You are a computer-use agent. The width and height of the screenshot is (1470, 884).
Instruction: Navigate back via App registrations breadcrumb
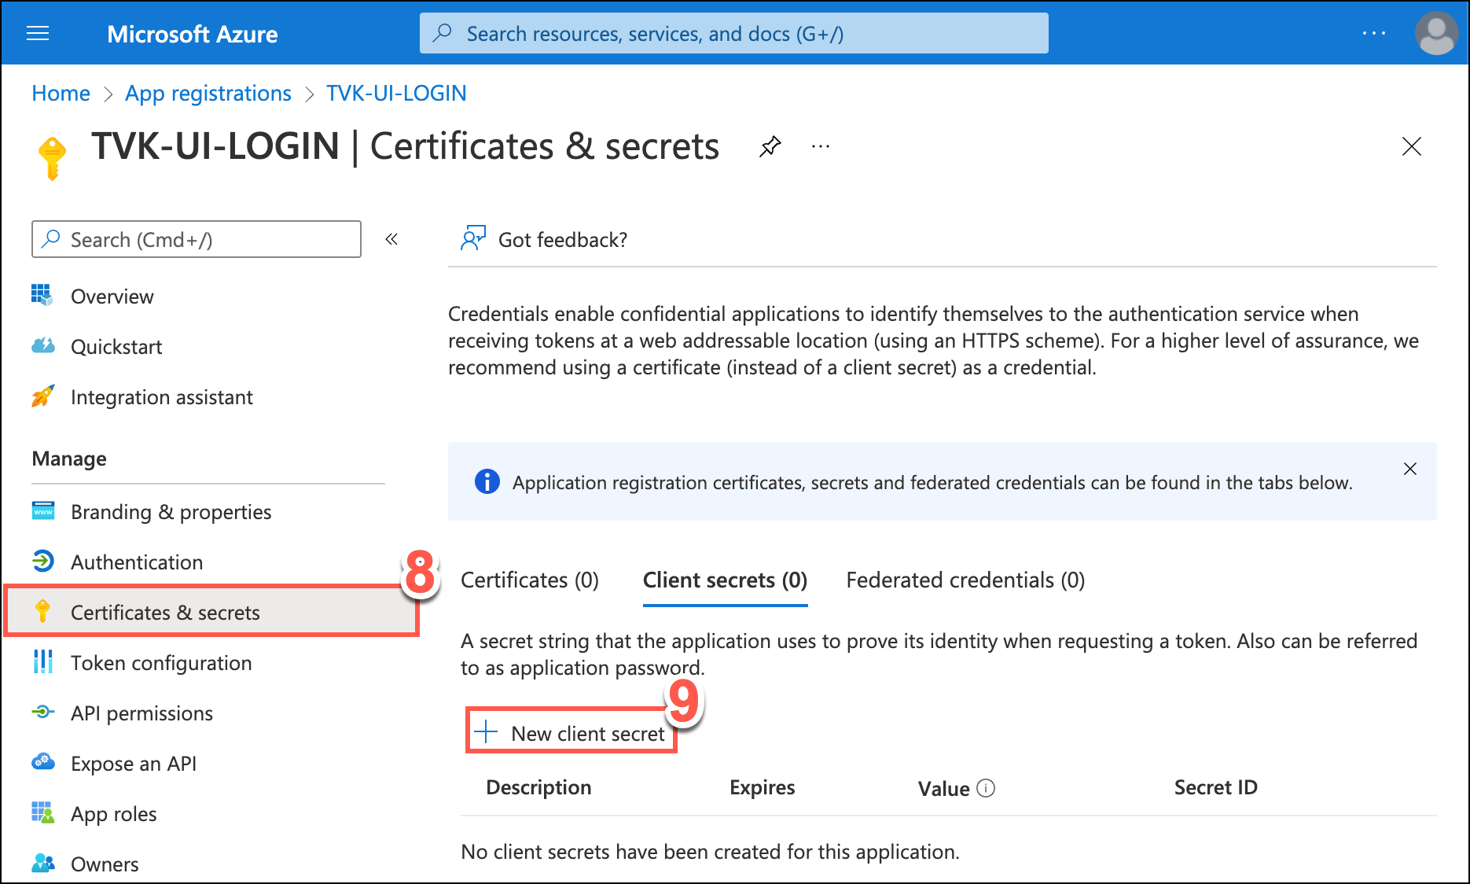click(208, 93)
